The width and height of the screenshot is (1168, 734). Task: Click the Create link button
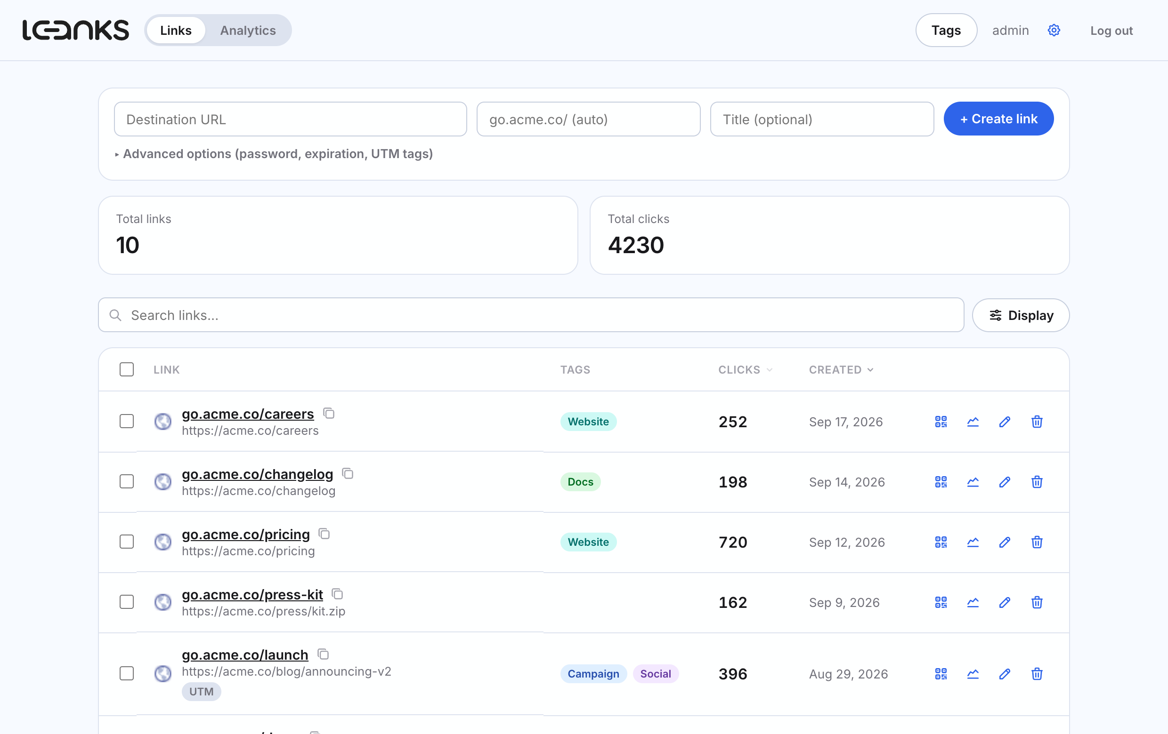coord(998,119)
